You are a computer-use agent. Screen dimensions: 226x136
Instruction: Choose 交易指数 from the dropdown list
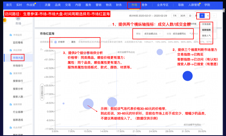pyautogui.click(x=206, y=24)
